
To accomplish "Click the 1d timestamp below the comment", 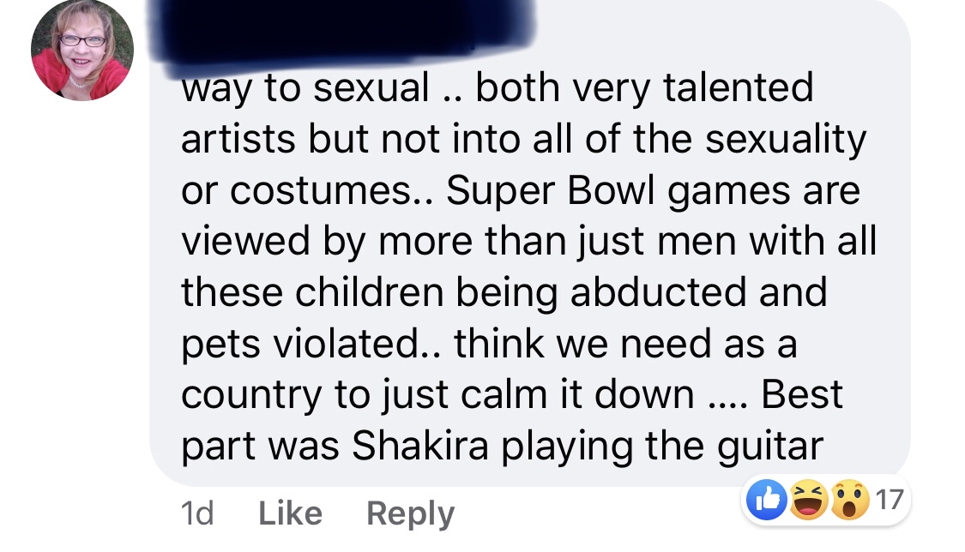I will pyautogui.click(x=196, y=513).
